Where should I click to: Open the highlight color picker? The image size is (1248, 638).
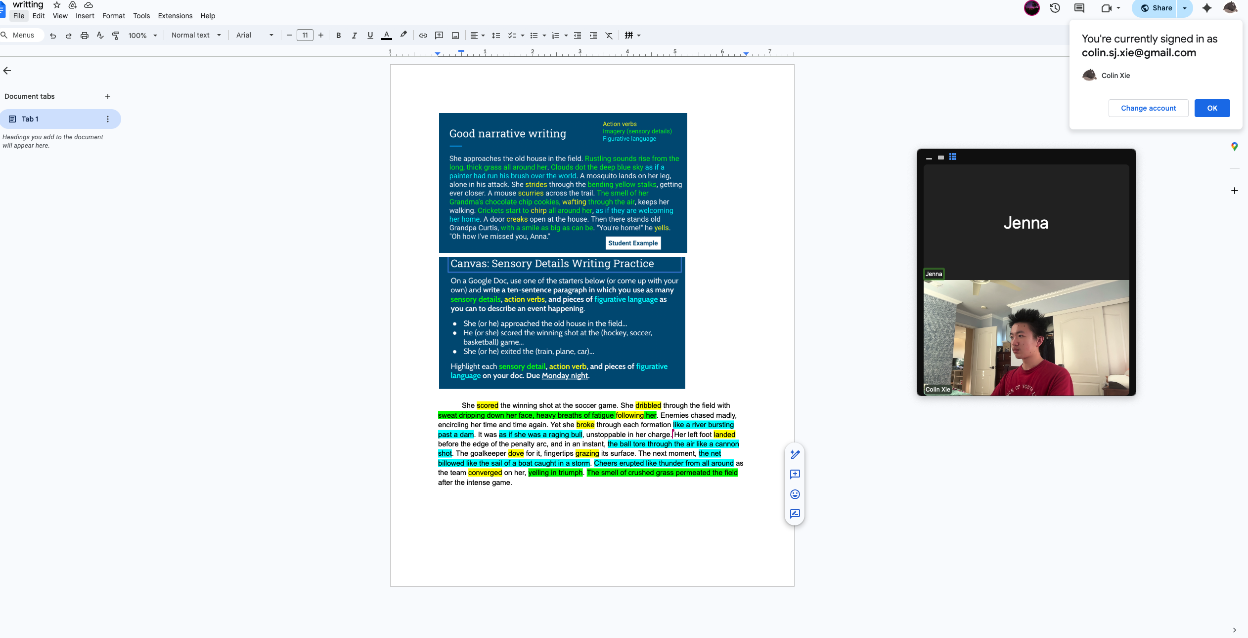point(403,35)
